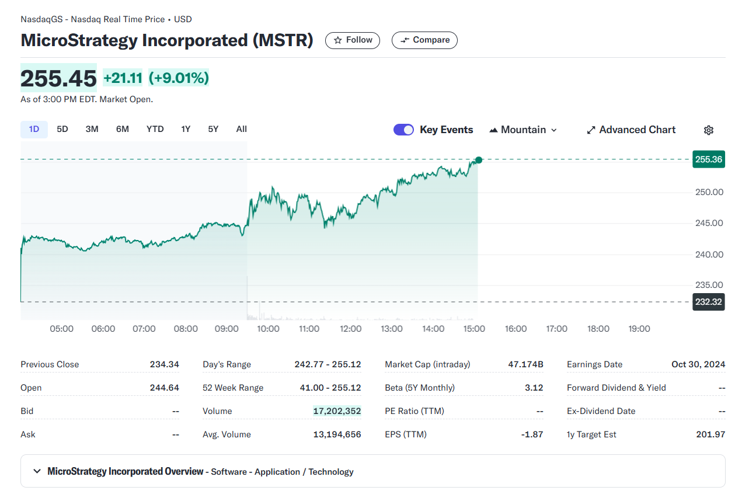Show the 5Y price history
This screenshot has height=494, width=735.
click(213, 129)
